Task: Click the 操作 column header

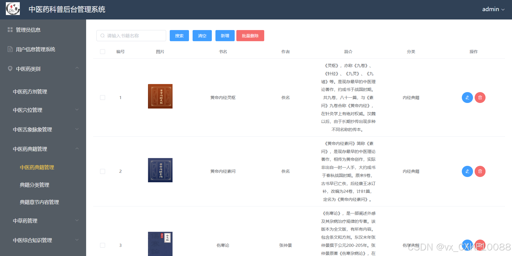Action: pos(474,52)
